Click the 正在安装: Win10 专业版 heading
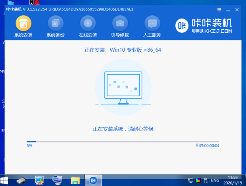 123,50
